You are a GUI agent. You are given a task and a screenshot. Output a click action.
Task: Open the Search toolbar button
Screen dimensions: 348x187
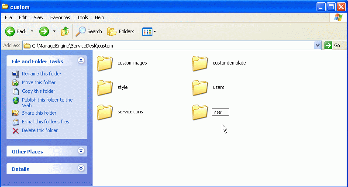click(89, 31)
